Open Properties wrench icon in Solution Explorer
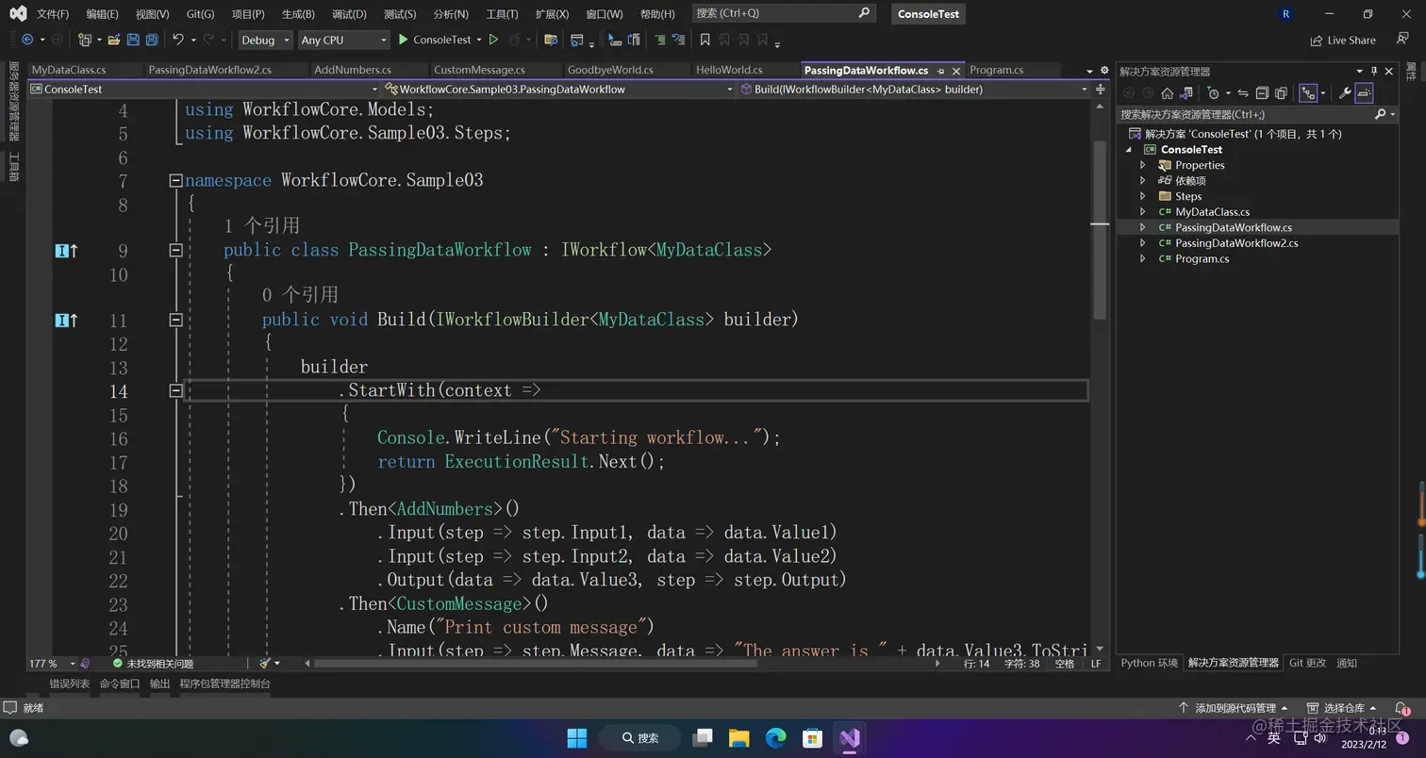The height and width of the screenshot is (758, 1426). coord(1345,92)
